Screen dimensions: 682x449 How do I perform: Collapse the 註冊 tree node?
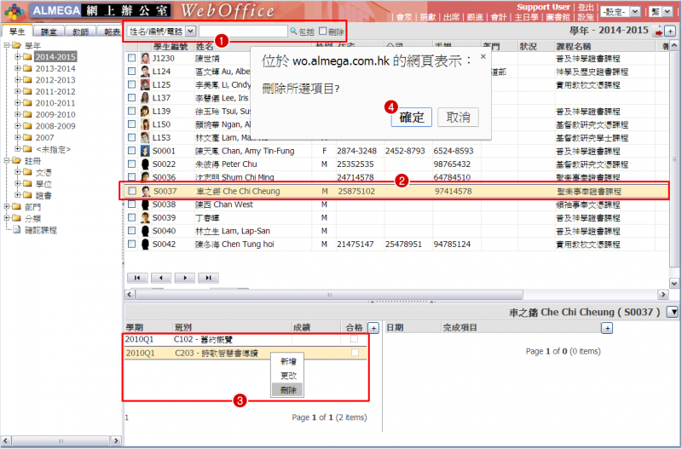(7, 160)
